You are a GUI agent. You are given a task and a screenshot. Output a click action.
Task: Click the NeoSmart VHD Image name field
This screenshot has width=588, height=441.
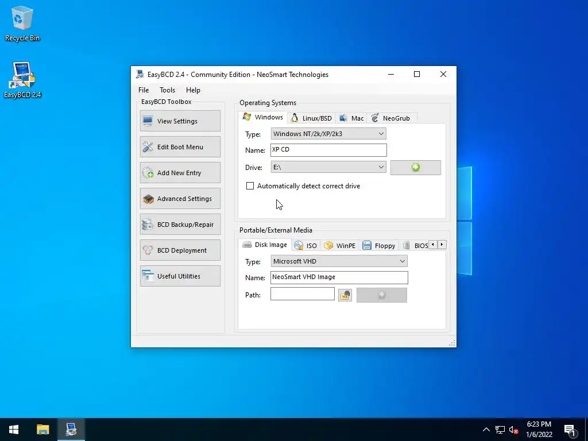tap(339, 277)
